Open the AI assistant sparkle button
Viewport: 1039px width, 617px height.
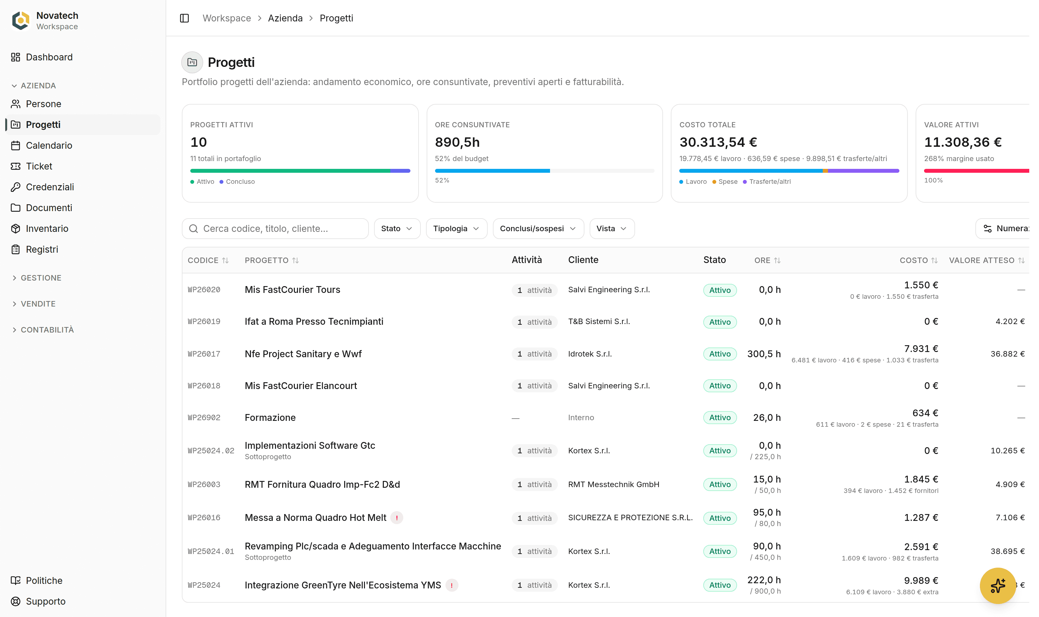[x=998, y=586]
